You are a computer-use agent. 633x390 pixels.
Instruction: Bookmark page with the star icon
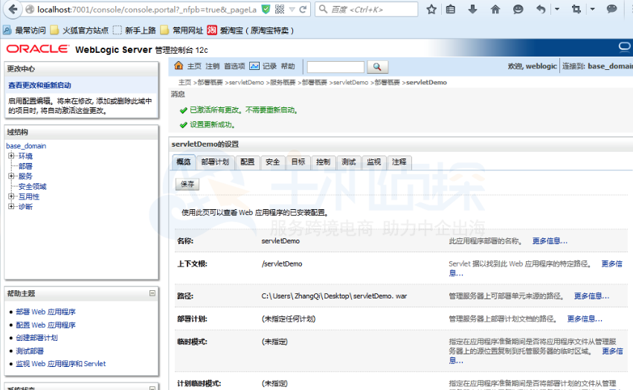pos(431,9)
